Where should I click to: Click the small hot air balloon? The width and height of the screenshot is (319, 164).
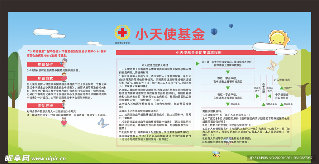tap(231, 26)
